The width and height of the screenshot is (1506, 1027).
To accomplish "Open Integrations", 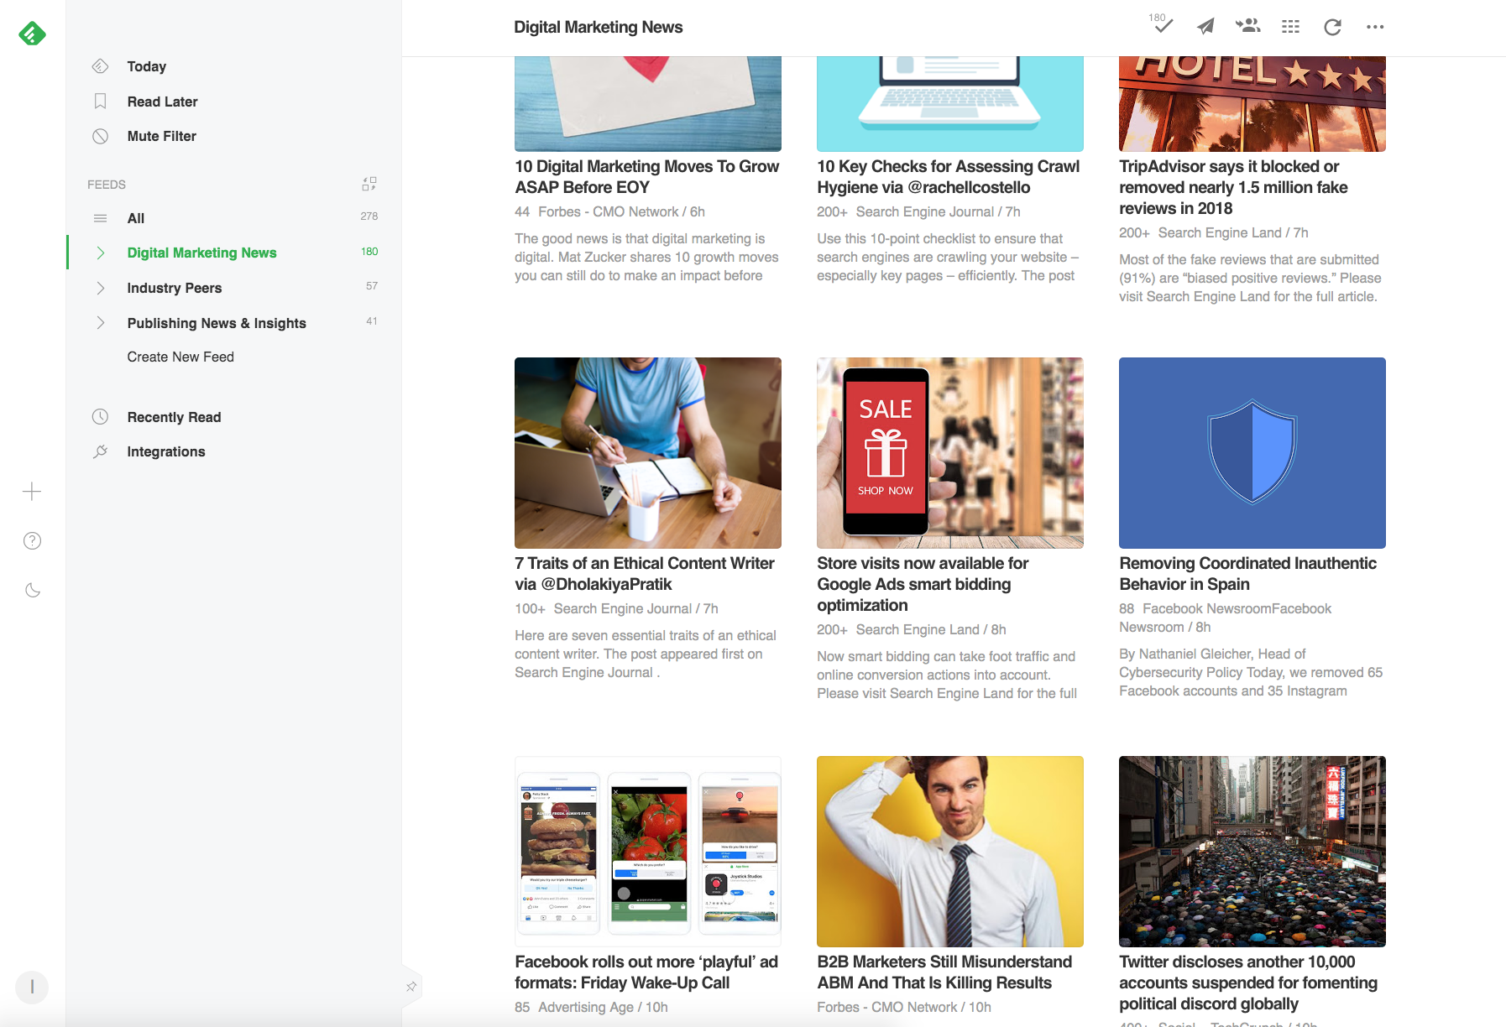I will click(165, 451).
